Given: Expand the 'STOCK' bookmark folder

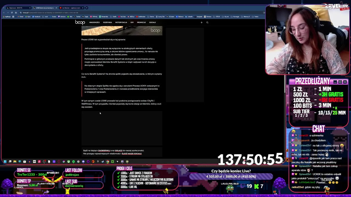Looking at the screenshot, I should (217, 17).
